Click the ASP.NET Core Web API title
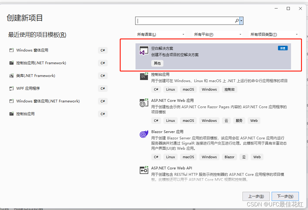Screen dimensions: 308x210 pyautogui.click(x=172, y=168)
